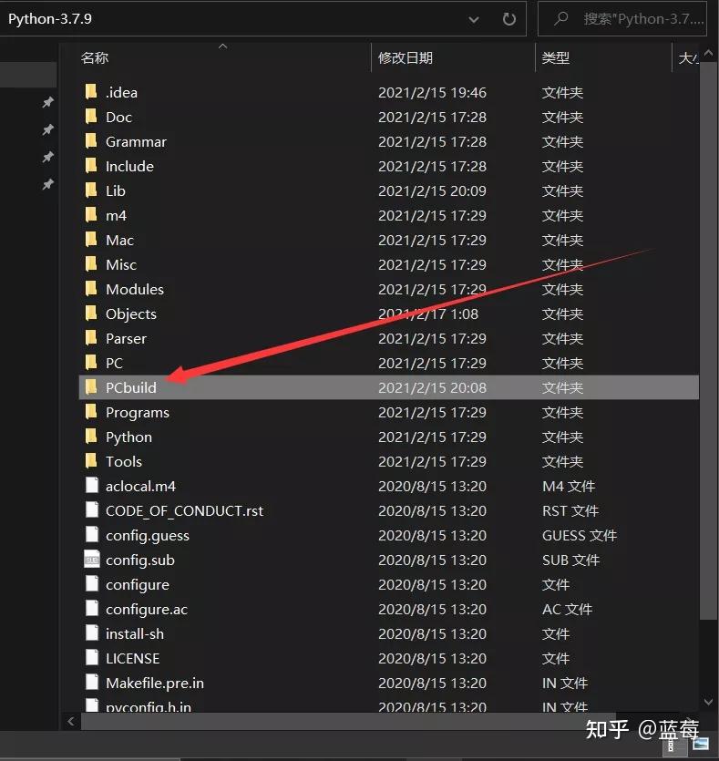Click the scroll up arrow
This screenshot has width=719, height=761.
708,54
